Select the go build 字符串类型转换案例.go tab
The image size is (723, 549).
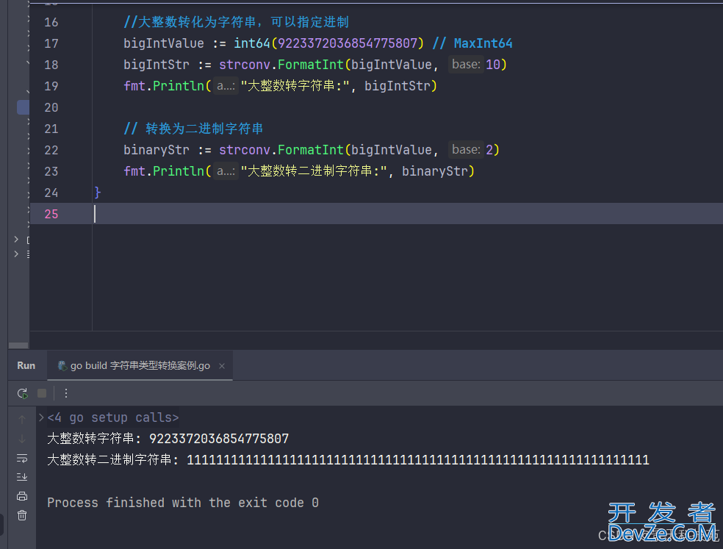pos(140,365)
